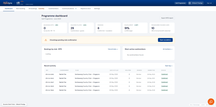
Task: Click the +22% Golfers Played badge
Action: [85, 25]
